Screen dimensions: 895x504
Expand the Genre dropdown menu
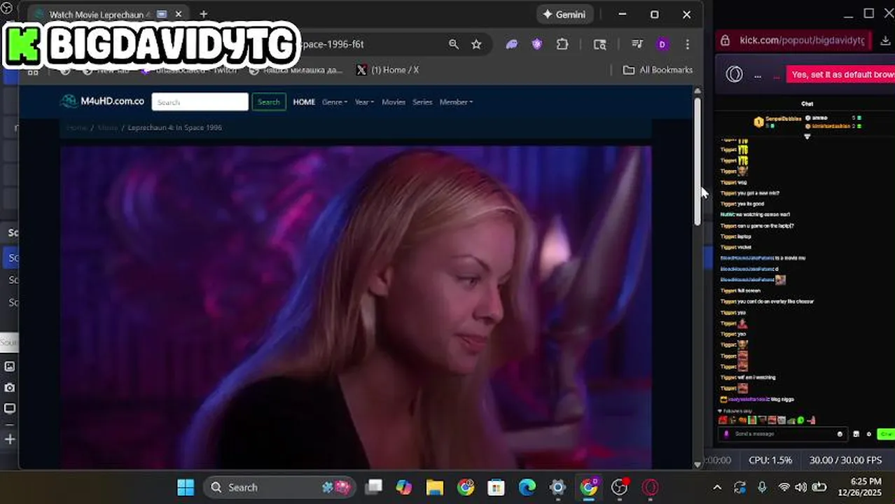click(x=335, y=101)
